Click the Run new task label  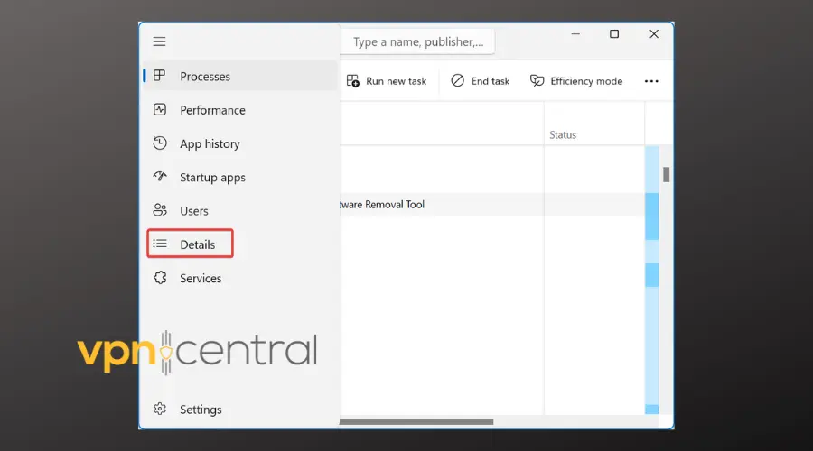tap(397, 81)
